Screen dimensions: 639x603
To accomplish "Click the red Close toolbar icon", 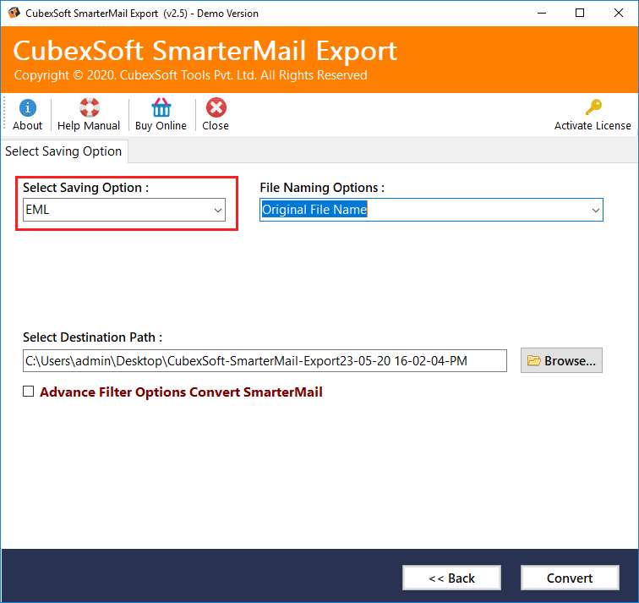I will tap(216, 107).
